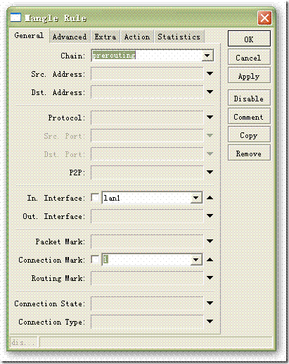Click the prerouting text in Chain field
The width and height of the screenshot is (289, 364).
tap(114, 56)
